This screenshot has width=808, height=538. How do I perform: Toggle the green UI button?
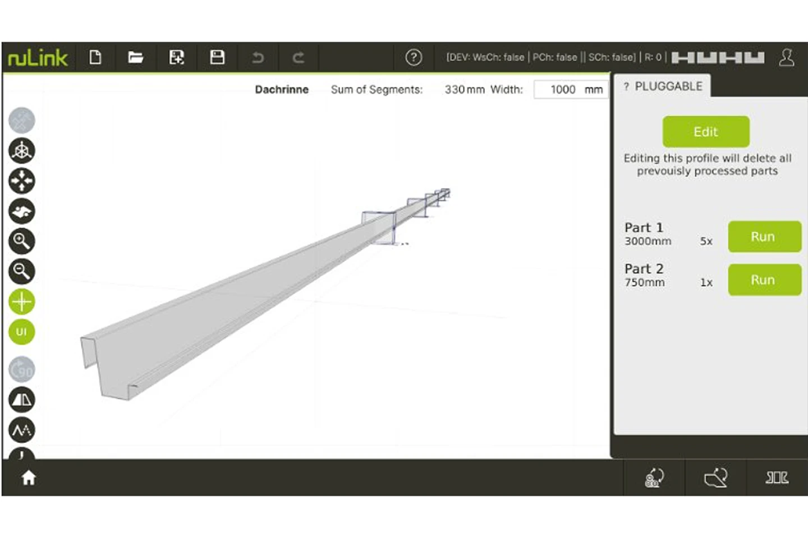pyautogui.click(x=22, y=332)
